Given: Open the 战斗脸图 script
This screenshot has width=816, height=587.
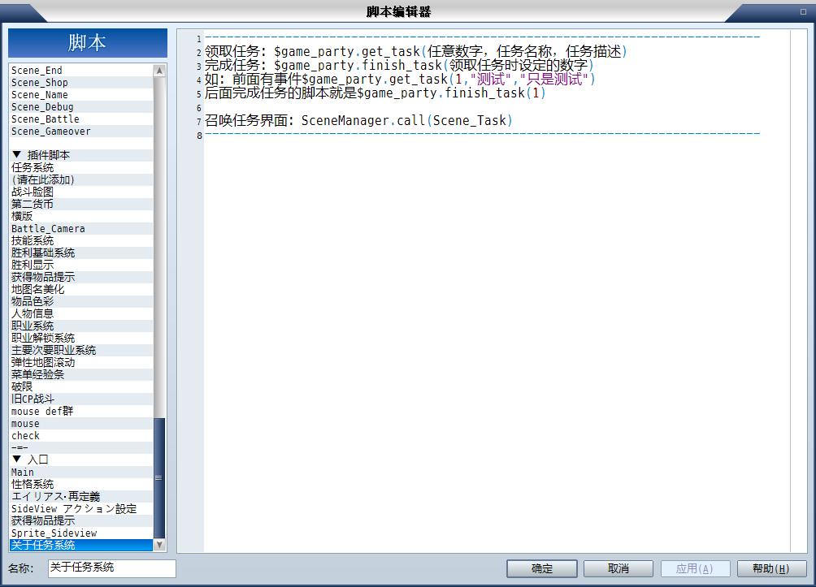Looking at the screenshot, I should [x=82, y=192].
